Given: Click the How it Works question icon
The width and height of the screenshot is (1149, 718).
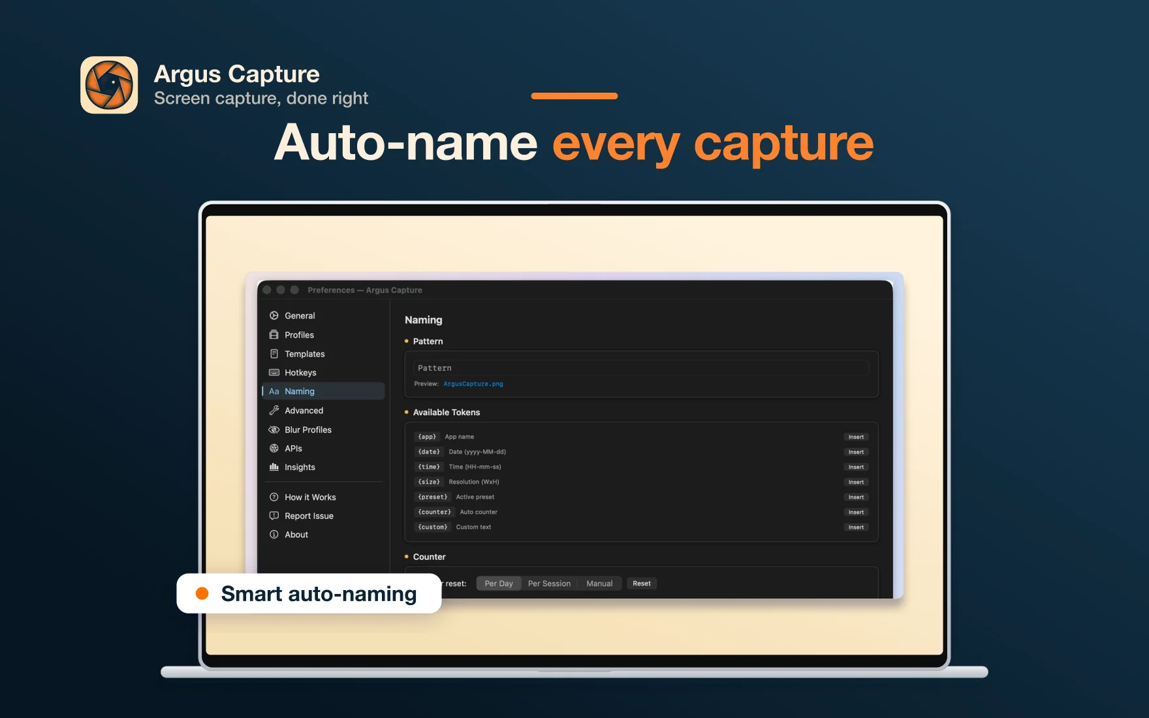Looking at the screenshot, I should point(274,497).
